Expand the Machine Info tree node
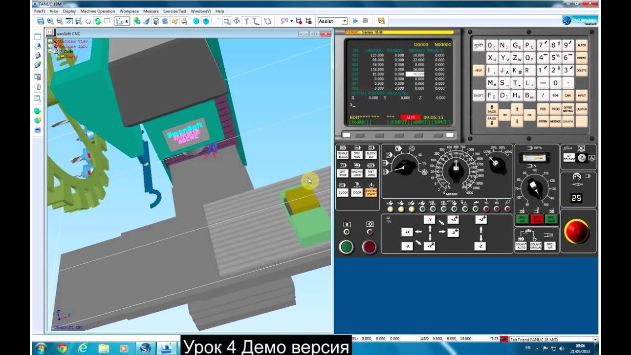 50,46
